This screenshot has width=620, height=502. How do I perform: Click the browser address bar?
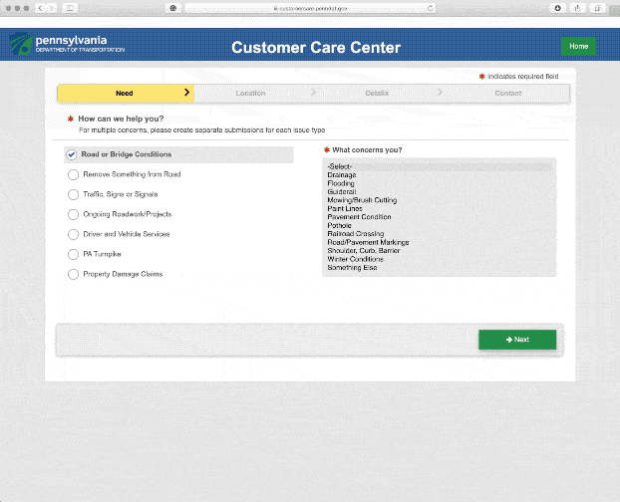click(x=309, y=8)
